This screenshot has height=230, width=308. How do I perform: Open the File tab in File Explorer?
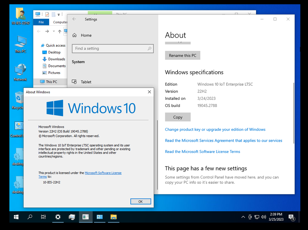click(x=41, y=22)
